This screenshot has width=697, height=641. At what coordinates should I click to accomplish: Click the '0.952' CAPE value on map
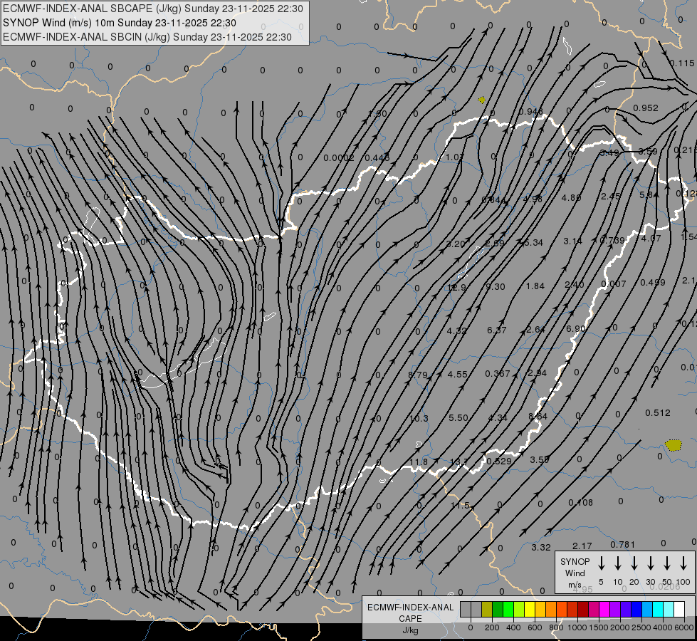click(x=646, y=108)
